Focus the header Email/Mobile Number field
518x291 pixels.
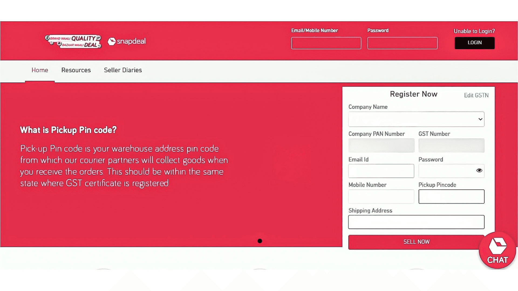[326, 43]
